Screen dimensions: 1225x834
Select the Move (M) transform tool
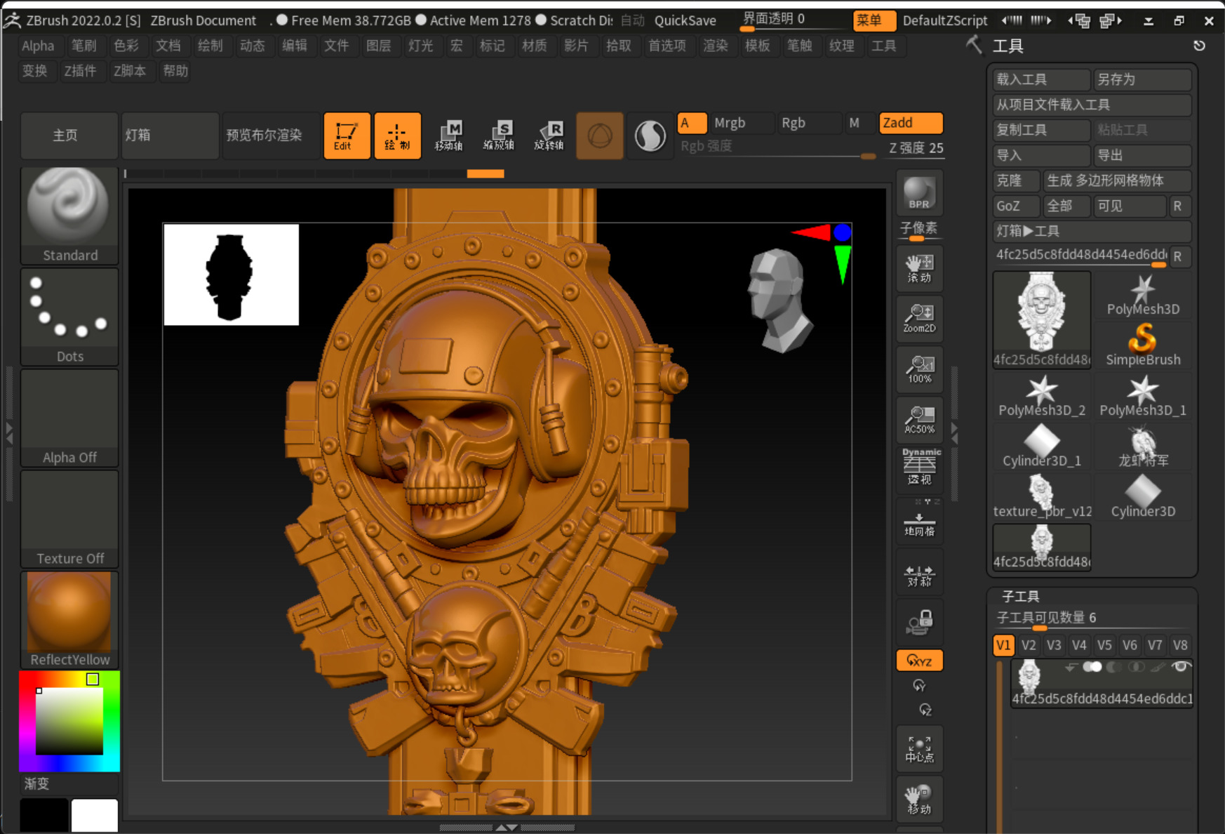click(x=448, y=135)
